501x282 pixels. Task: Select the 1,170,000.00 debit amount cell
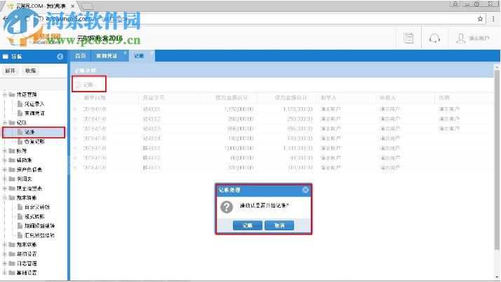pyautogui.click(x=239, y=109)
